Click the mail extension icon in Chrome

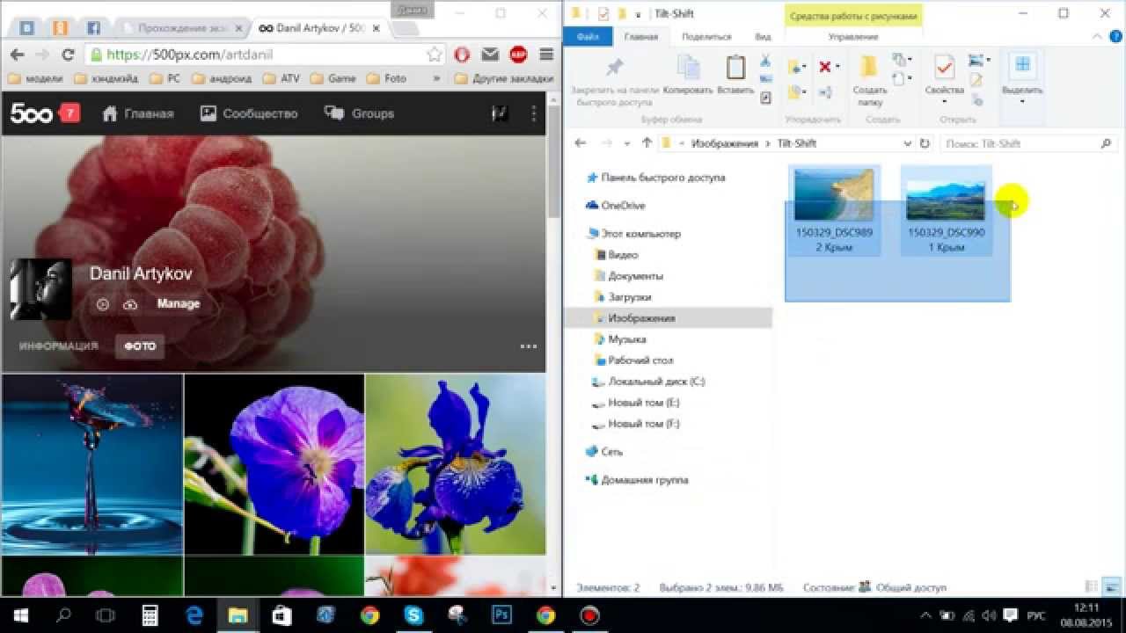[x=490, y=55]
